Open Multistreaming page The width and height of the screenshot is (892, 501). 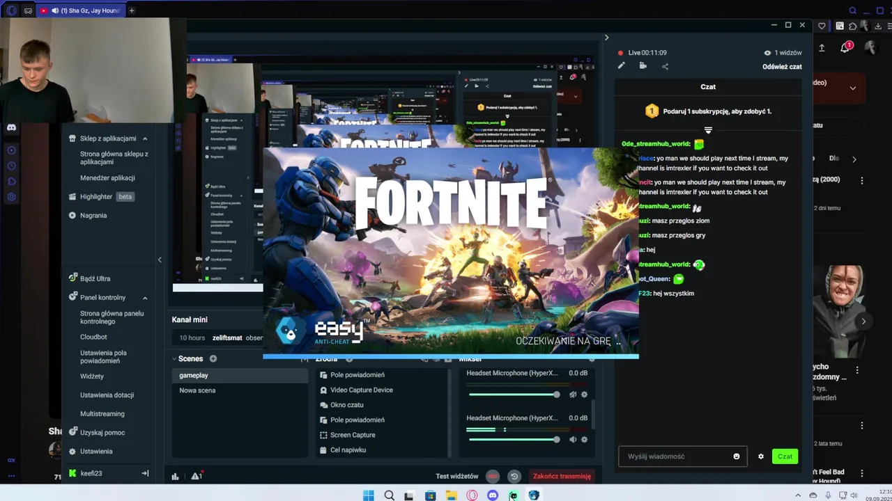click(102, 413)
